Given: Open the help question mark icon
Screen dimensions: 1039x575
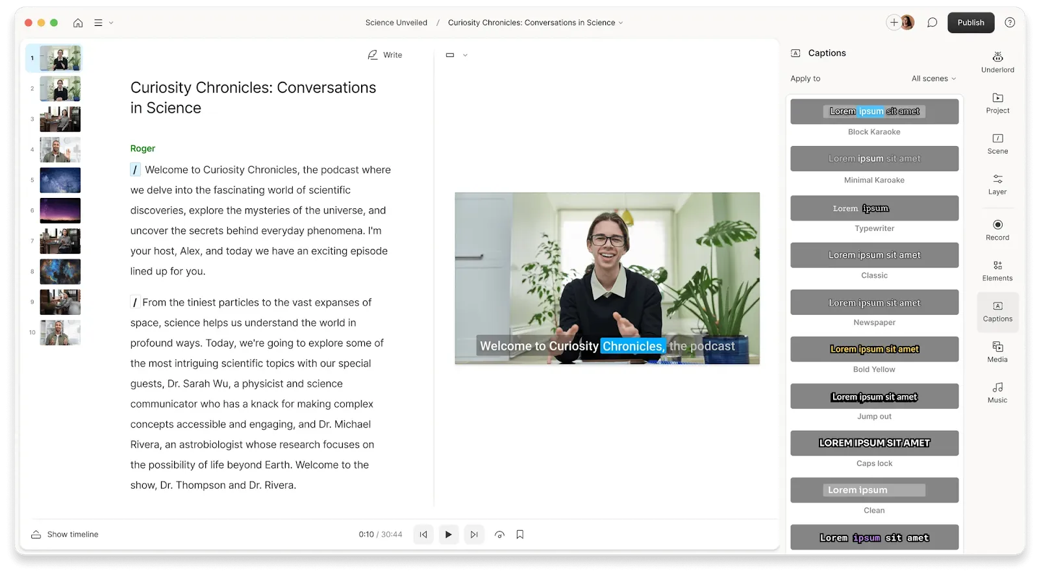Looking at the screenshot, I should pyautogui.click(x=1010, y=23).
